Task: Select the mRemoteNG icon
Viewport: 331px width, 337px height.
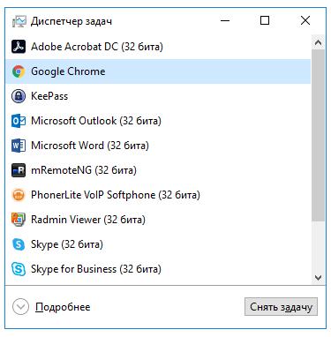Action: (x=19, y=170)
